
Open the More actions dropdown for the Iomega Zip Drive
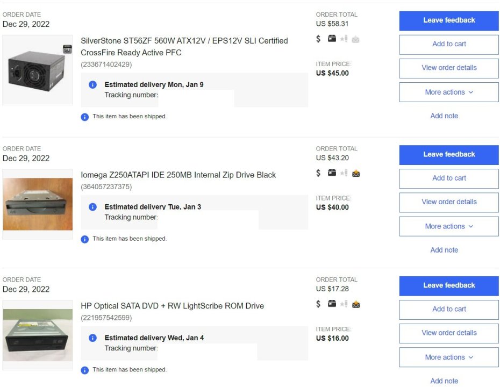click(449, 226)
